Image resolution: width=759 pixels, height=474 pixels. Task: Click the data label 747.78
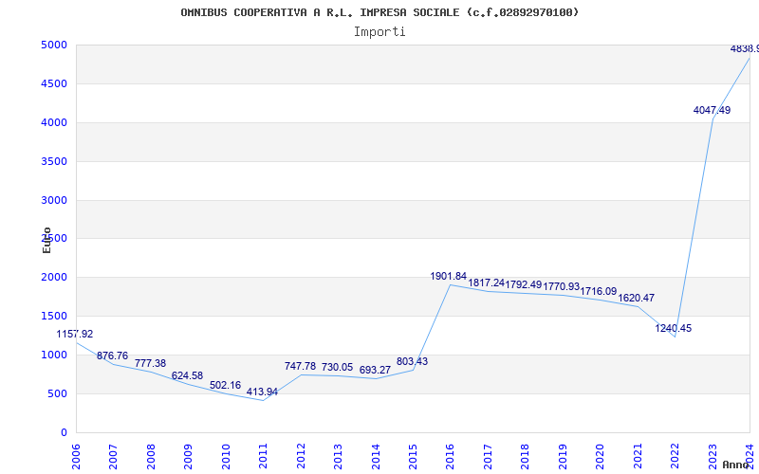300,366
